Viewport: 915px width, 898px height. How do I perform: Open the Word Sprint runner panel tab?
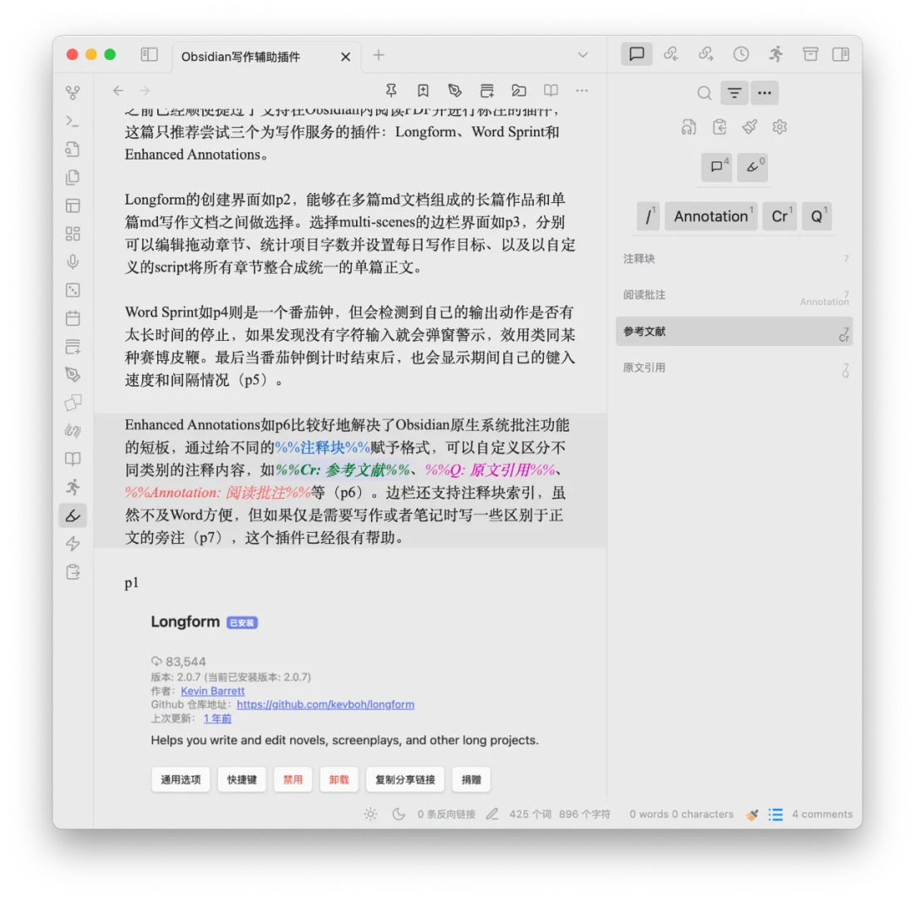775,54
